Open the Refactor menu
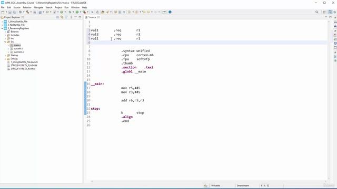The width and height of the screenshot is (337, 189). [27, 7]
